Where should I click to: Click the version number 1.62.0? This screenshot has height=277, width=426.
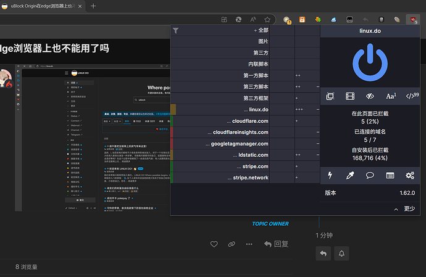coord(407,193)
